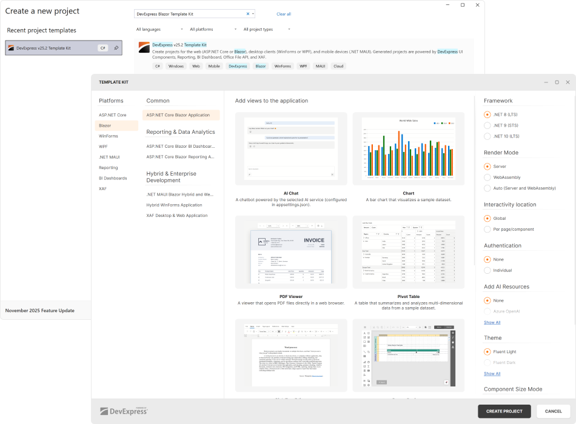Image resolution: width=576 pixels, height=424 pixels.
Task: Clear the search box text with the X icon
Action: click(247, 14)
